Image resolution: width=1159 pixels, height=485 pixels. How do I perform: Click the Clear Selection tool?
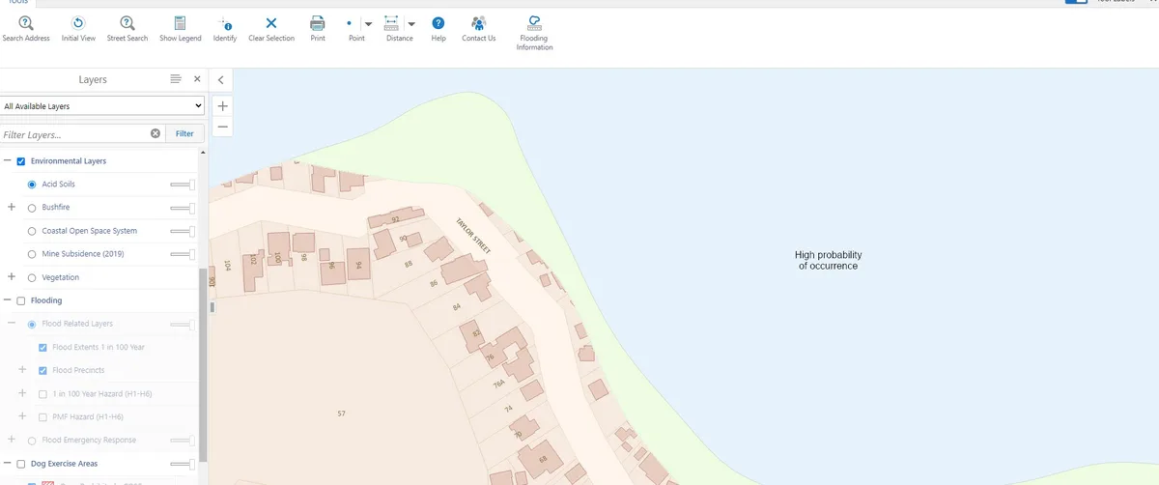pos(271,28)
